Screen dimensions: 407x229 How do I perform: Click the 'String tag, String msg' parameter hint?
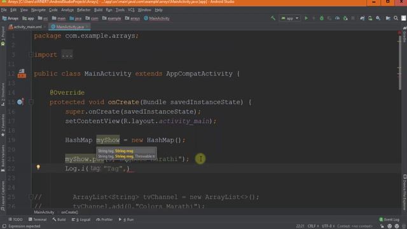(x=116, y=151)
